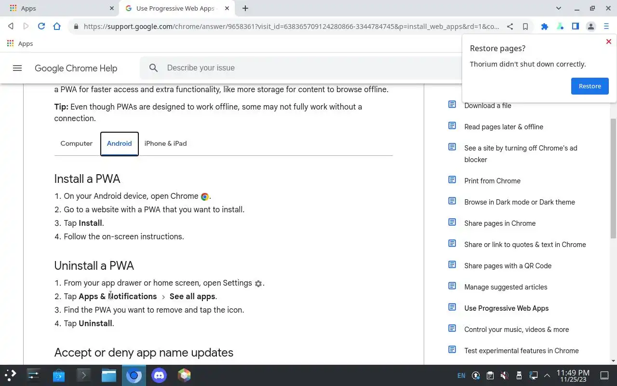
Task: Switch to the Computer tab
Action: [77, 143]
